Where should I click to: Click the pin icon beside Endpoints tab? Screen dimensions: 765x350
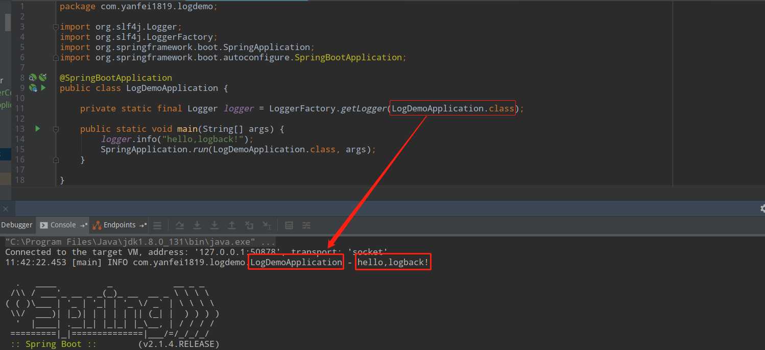pyautogui.click(x=144, y=225)
